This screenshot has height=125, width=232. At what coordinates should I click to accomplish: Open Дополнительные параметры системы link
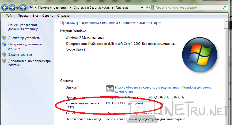[30, 63]
